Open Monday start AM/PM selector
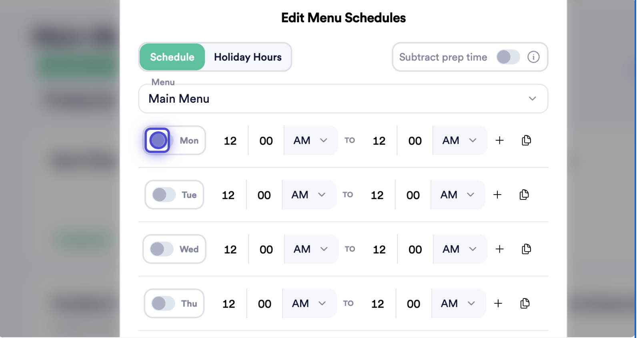Screen dimensions: 637x338 311,141
